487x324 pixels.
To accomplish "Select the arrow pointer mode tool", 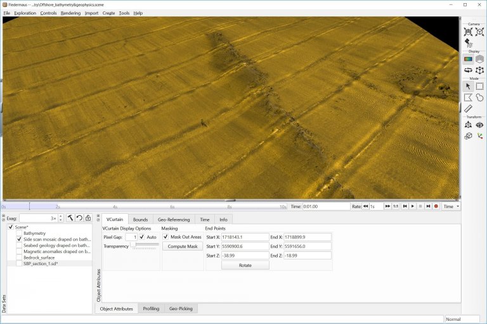I will [x=468, y=86].
